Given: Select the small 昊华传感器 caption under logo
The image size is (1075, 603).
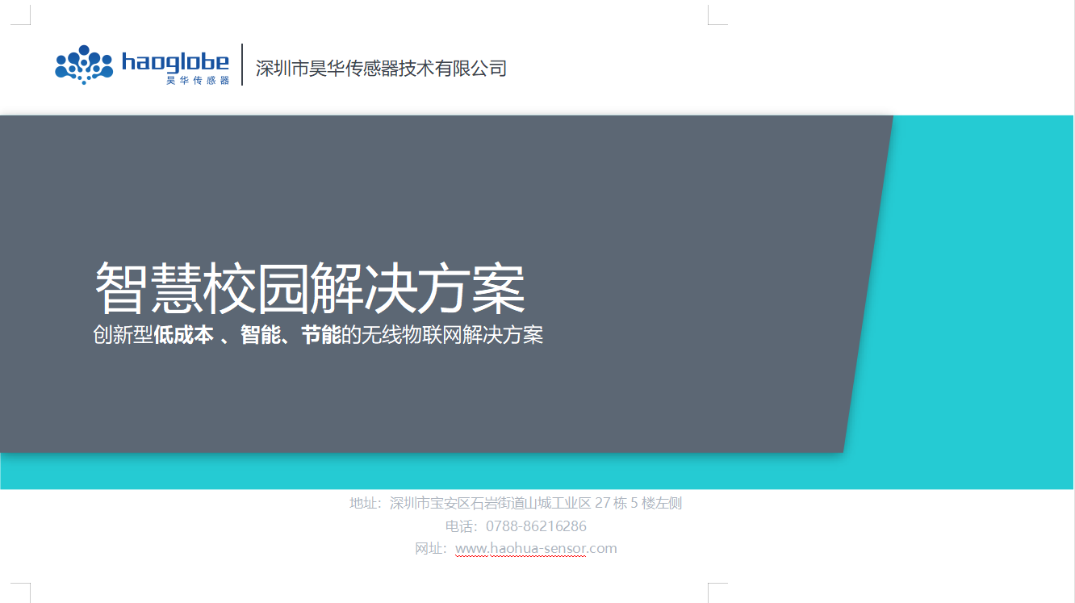Looking at the screenshot, I should point(198,80).
